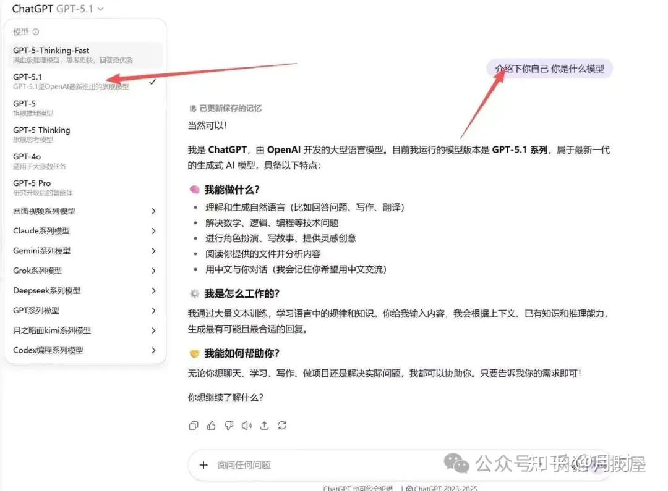Choose the GPT-5.1 model entry
This screenshot has height=491, width=668.
[85, 82]
